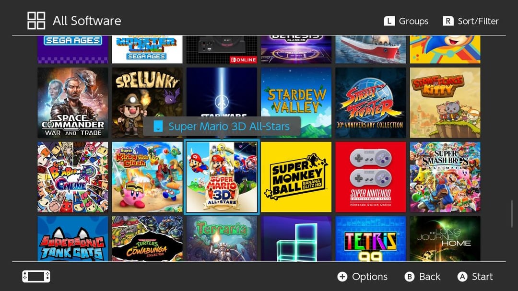Select the Super Kirby Clash tile
This screenshot has width=518, height=291.
point(147,177)
